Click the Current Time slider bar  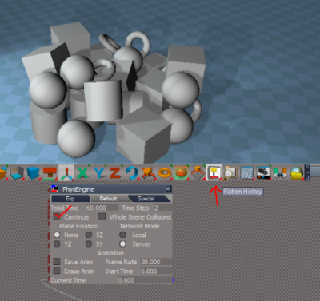(146, 280)
